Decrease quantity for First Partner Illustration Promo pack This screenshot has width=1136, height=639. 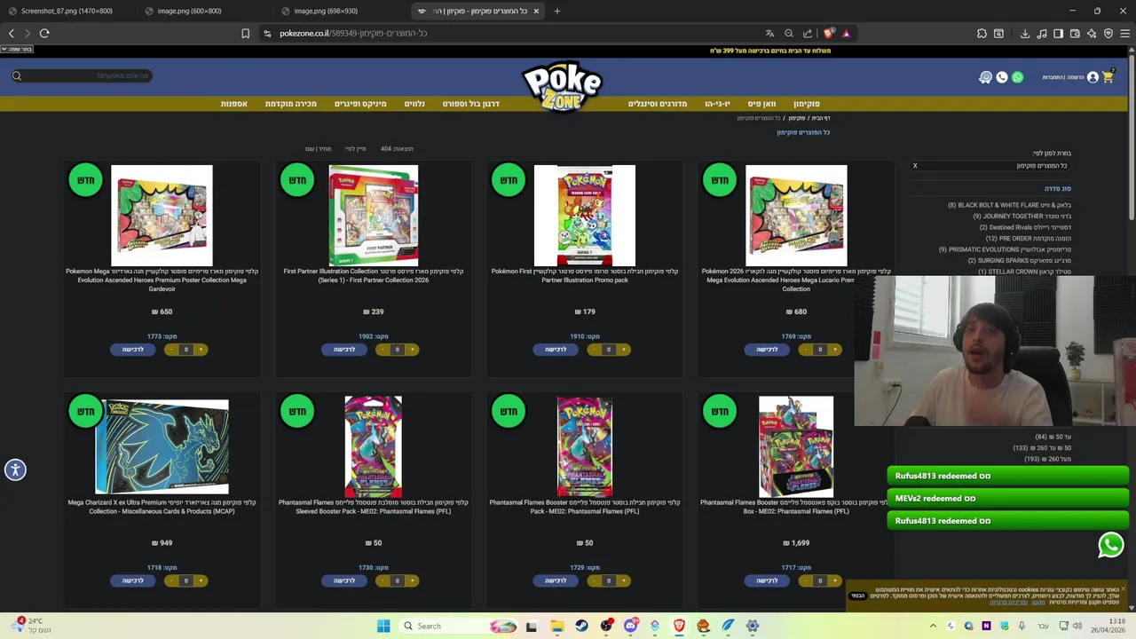[x=594, y=350]
